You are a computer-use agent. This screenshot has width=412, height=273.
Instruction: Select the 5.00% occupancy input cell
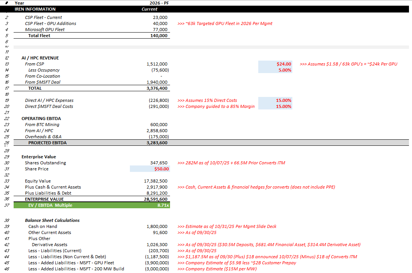click(x=275, y=70)
